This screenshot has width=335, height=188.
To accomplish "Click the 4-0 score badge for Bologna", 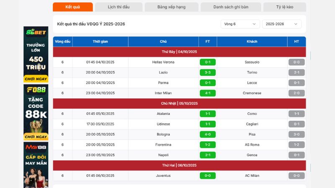I will (x=208, y=135).
